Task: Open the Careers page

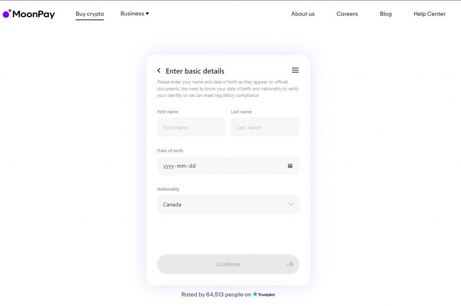Action: click(347, 14)
